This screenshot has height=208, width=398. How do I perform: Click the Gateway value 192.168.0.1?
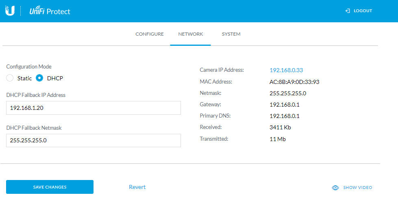(x=285, y=105)
